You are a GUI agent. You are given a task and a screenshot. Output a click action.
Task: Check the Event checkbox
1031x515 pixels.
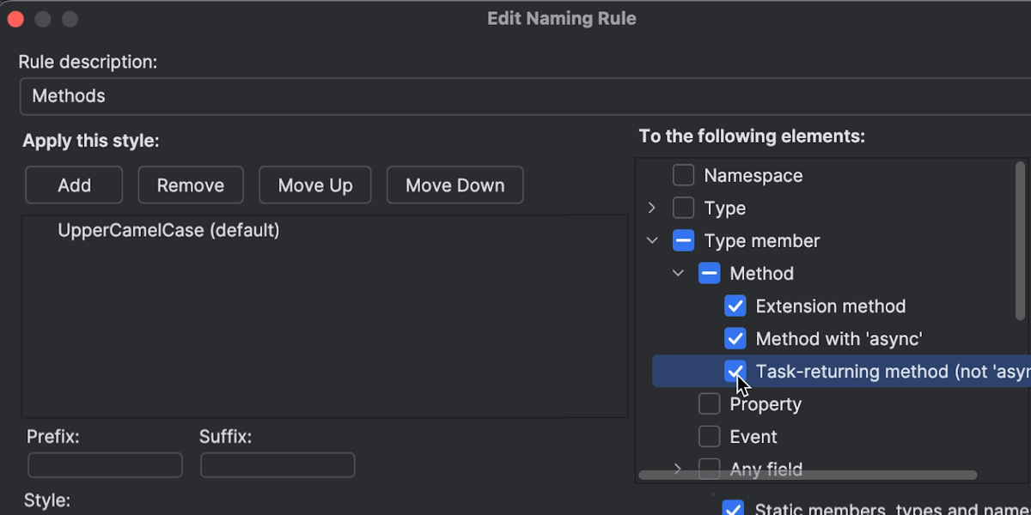[709, 437]
